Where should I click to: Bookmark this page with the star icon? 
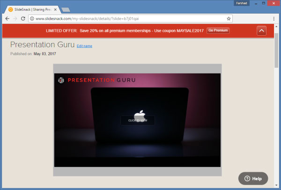coord(229,19)
